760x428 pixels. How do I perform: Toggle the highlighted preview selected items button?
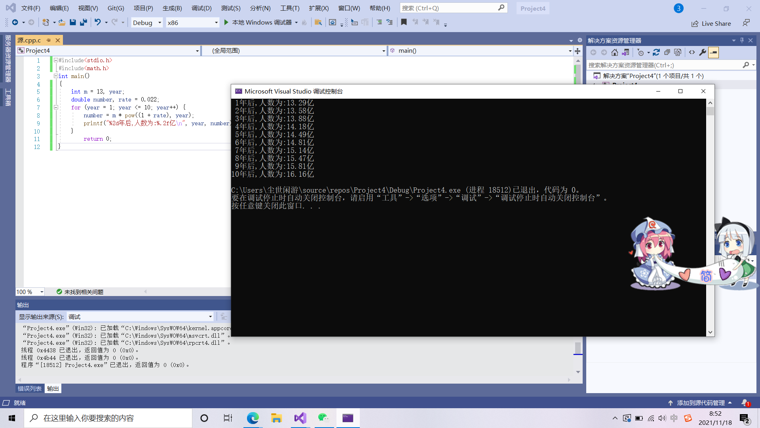coord(713,52)
